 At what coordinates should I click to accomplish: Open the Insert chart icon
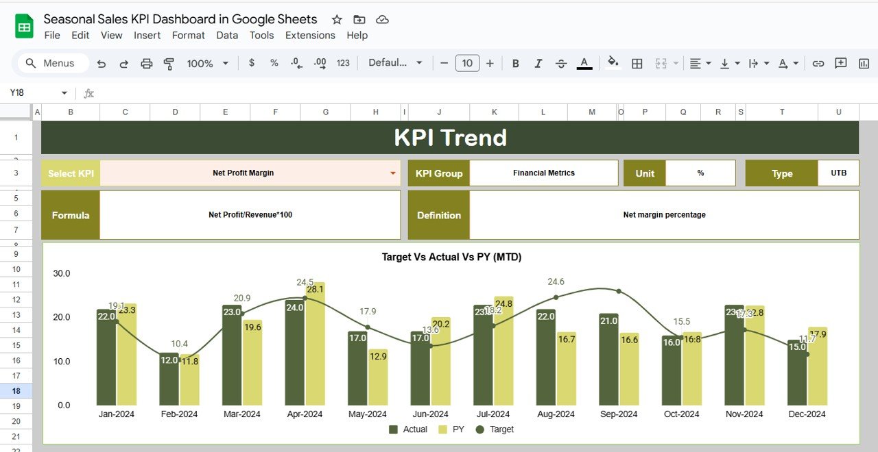[862, 63]
